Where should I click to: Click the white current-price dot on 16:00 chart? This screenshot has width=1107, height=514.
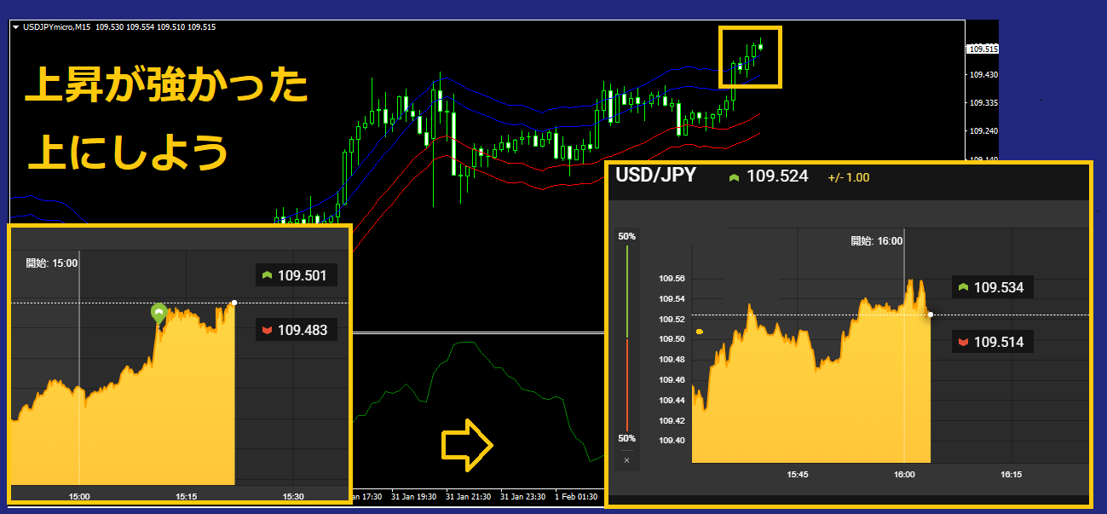pyautogui.click(x=931, y=315)
